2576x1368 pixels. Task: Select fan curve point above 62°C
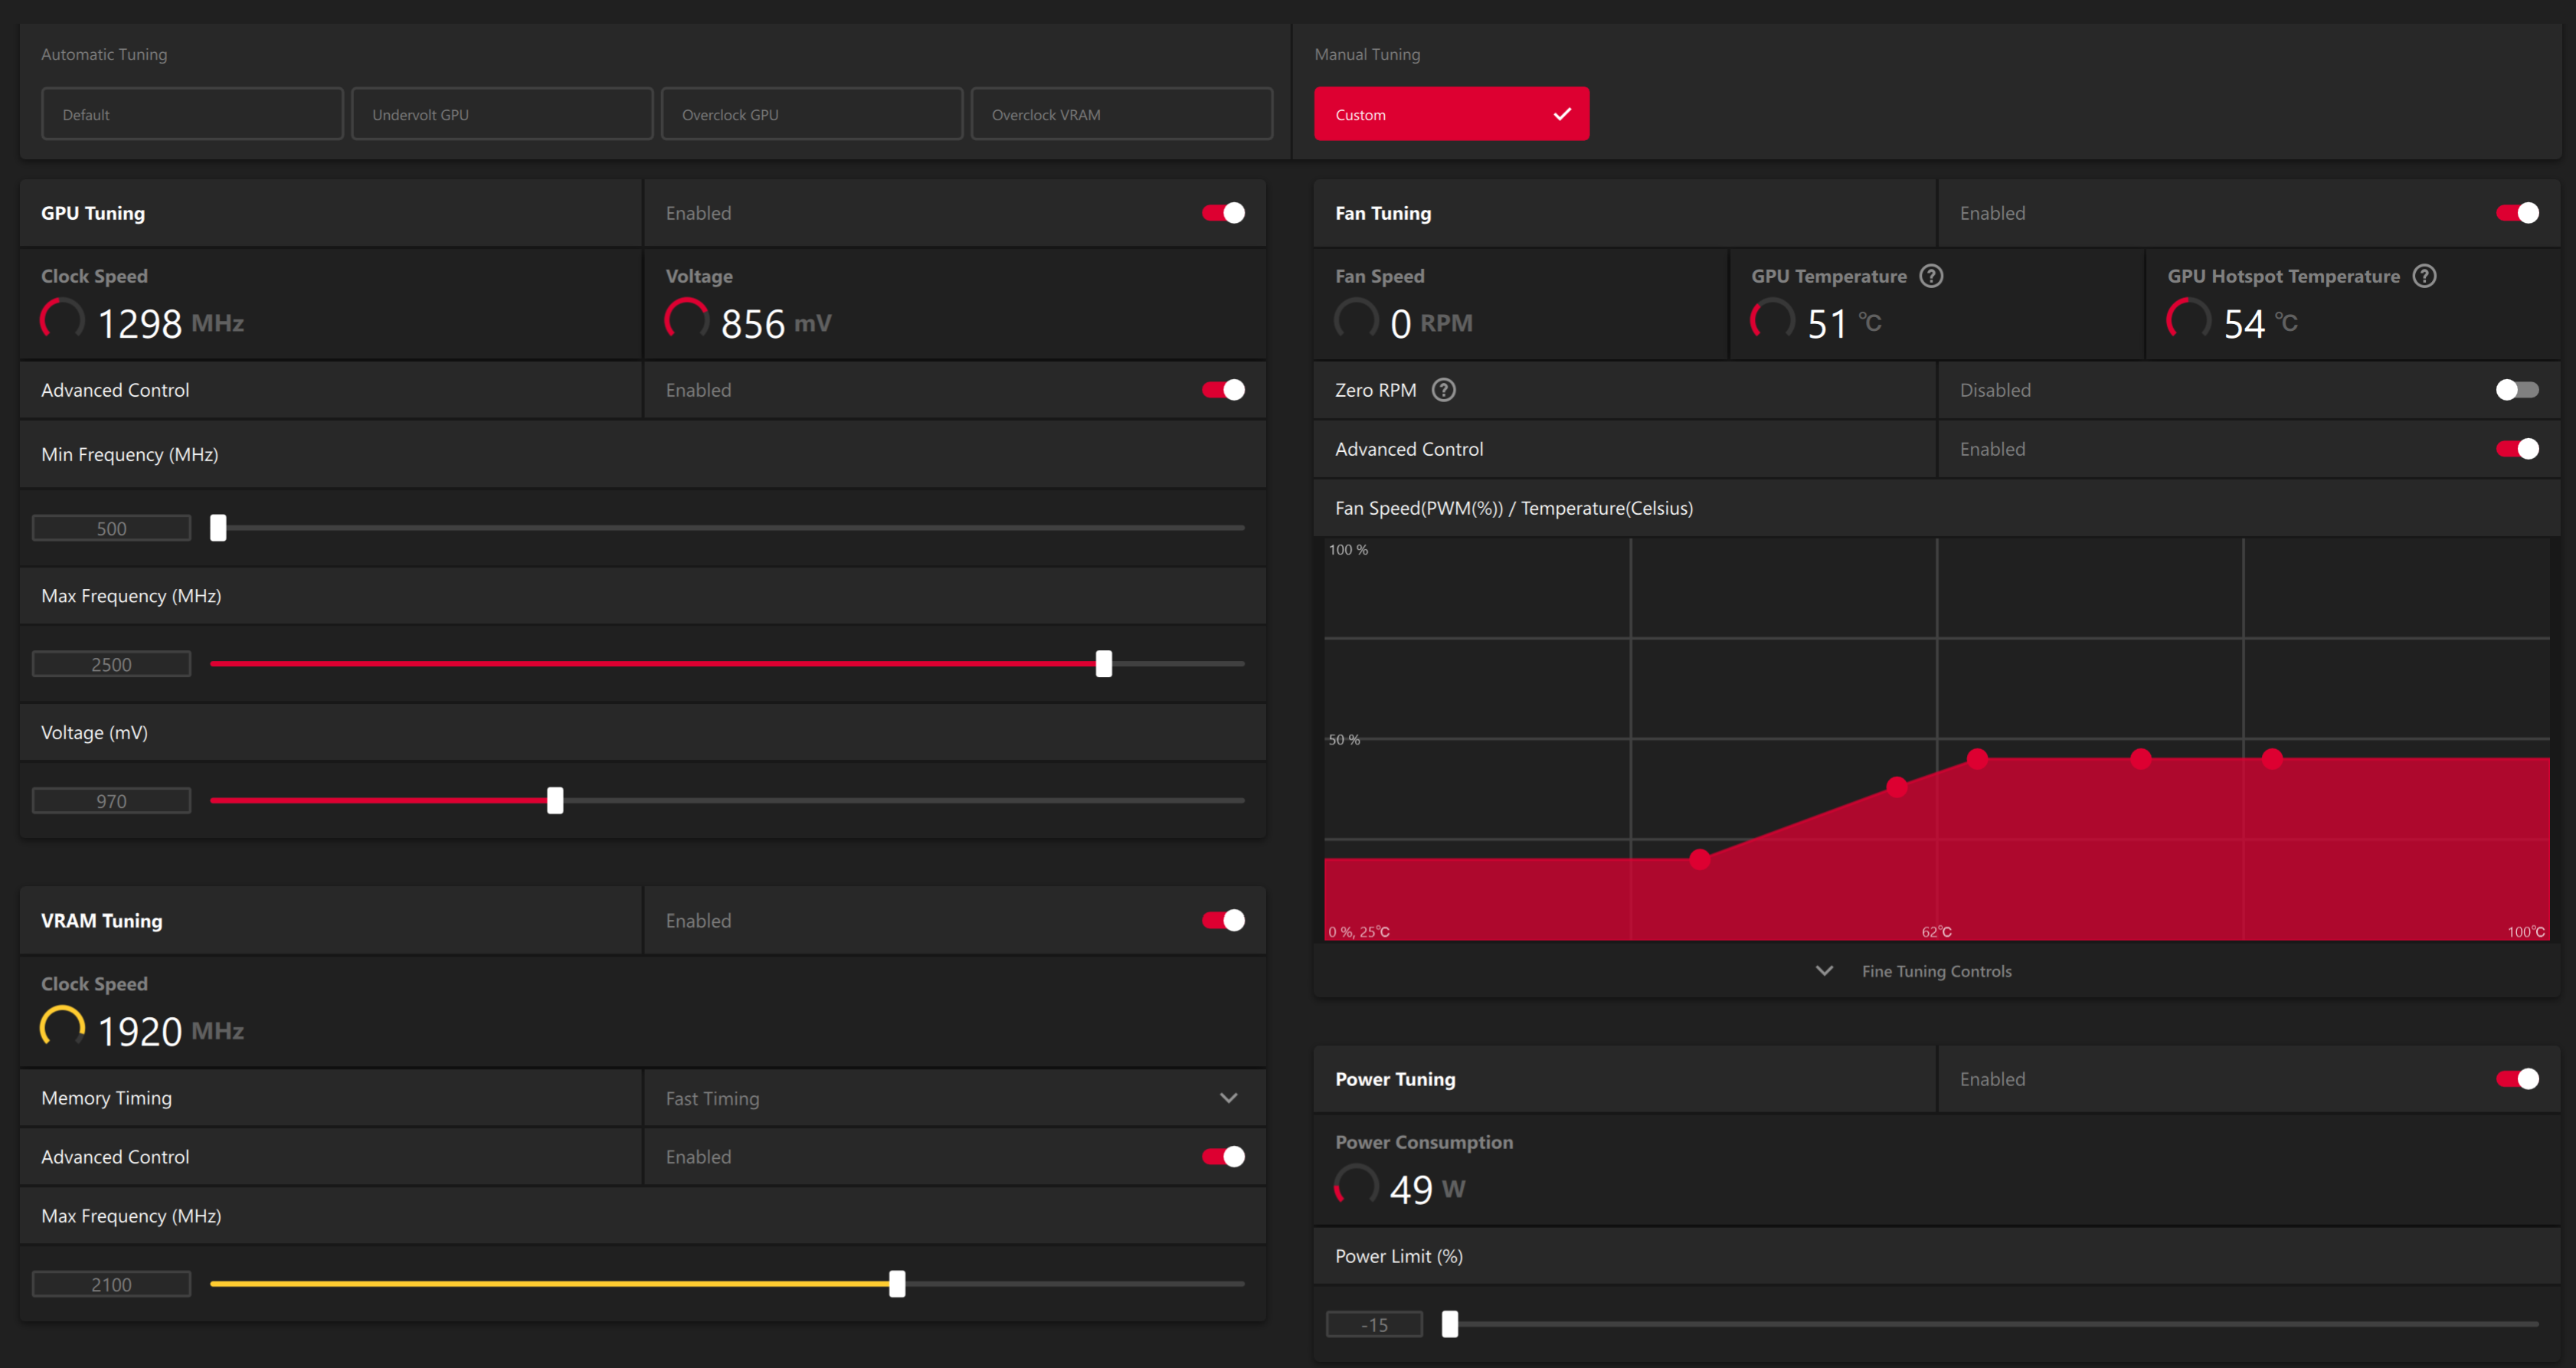click(x=1977, y=758)
